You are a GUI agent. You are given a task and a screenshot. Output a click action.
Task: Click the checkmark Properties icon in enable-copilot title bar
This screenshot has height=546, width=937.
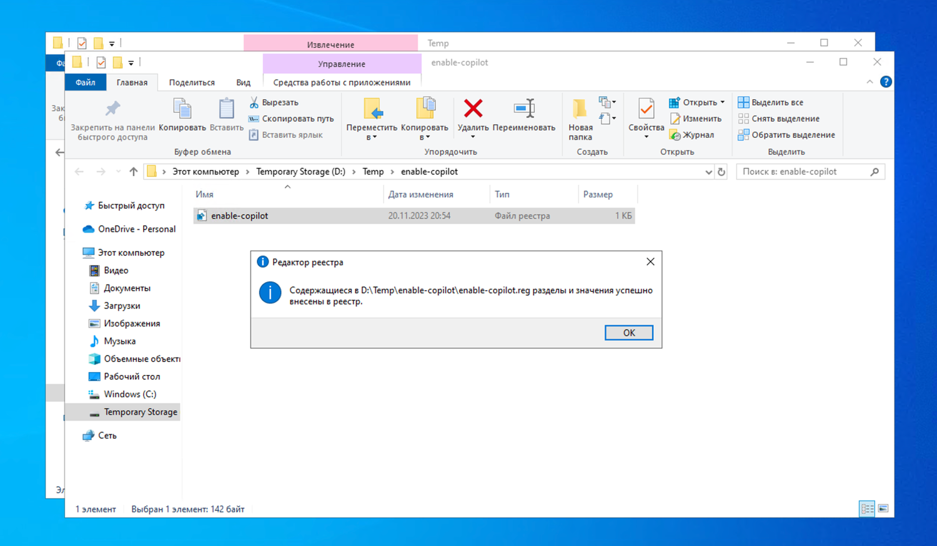101,62
